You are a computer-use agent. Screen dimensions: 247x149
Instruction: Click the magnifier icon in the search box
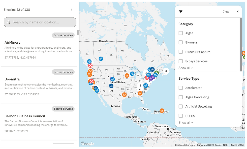tap(8, 22)
